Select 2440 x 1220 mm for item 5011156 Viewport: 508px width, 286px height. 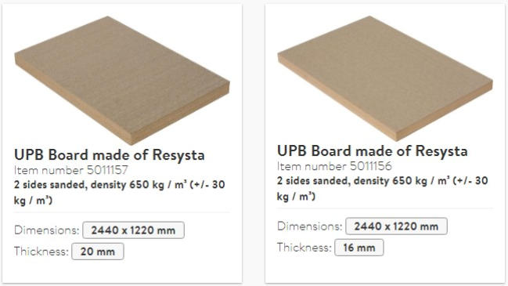[396, 226]
